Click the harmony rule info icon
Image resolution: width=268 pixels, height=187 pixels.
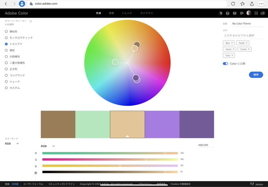pyautogui.click(x=31, y=21)
